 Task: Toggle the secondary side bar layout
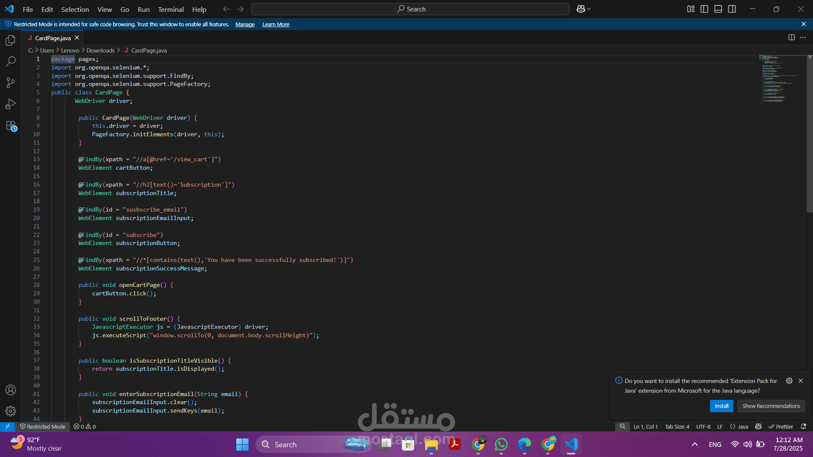732,9
